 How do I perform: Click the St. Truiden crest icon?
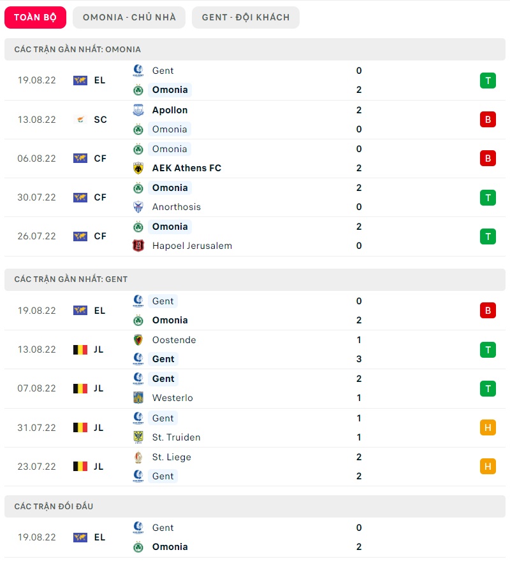(138, 437)
